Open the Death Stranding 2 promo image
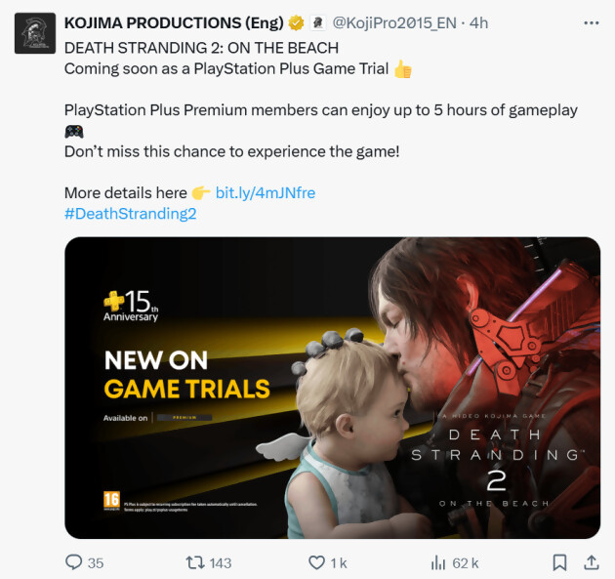 point(332,388)
